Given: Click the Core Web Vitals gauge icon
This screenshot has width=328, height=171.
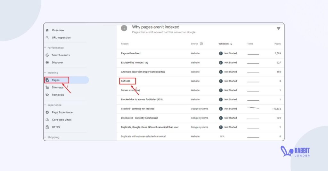Looking at the screenshot, I should [x=47, y=120].
